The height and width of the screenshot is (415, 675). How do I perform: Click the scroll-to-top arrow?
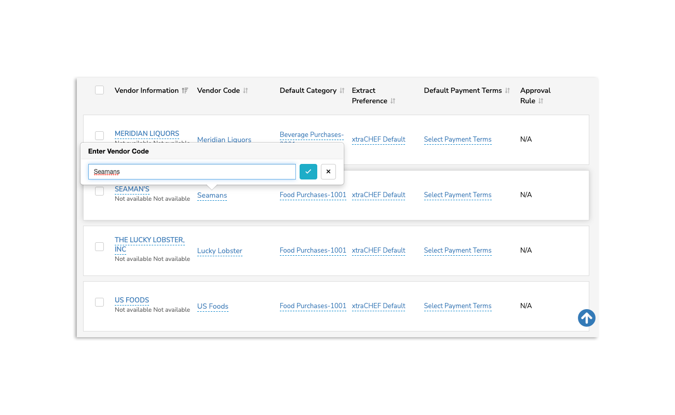pyautogui.click(x=586, y=318)
